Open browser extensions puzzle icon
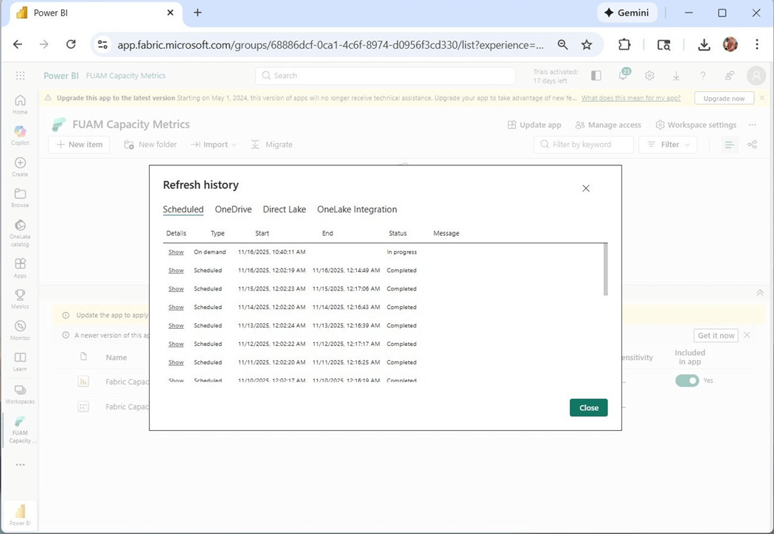 pos(624,45)
